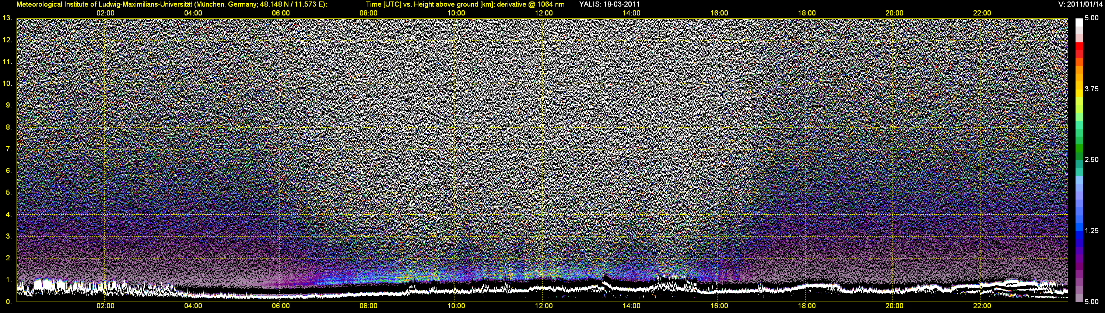Click the 3. km height axis label

coord(8,236)
